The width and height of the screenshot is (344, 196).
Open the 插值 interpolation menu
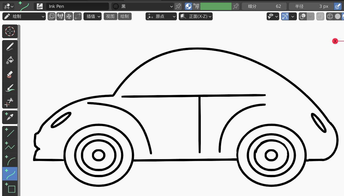92,16
